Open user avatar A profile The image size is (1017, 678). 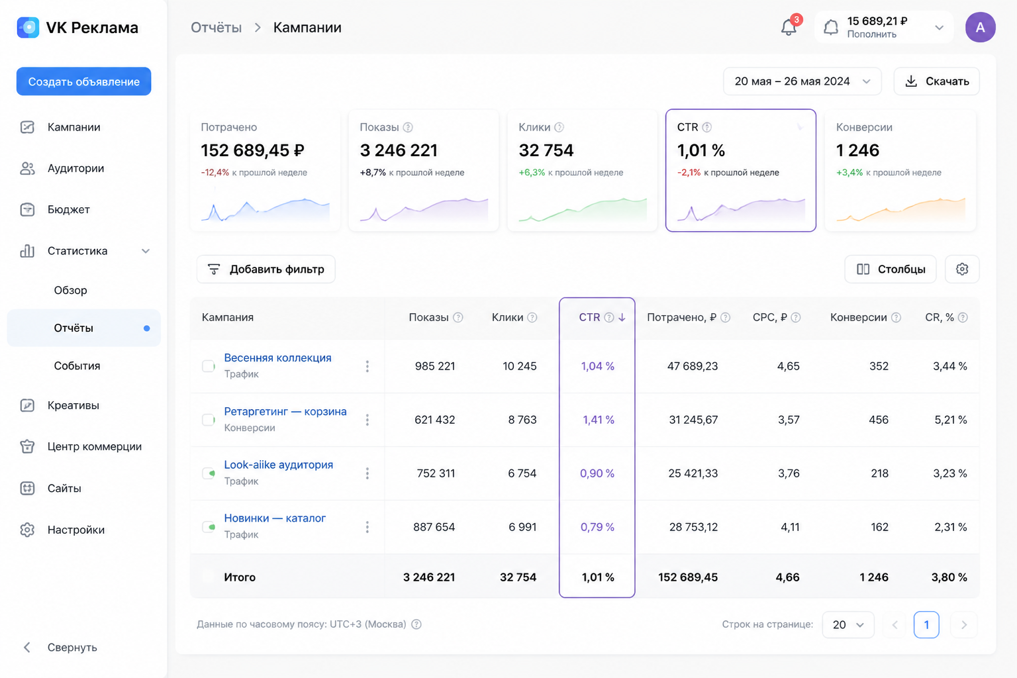981,27
